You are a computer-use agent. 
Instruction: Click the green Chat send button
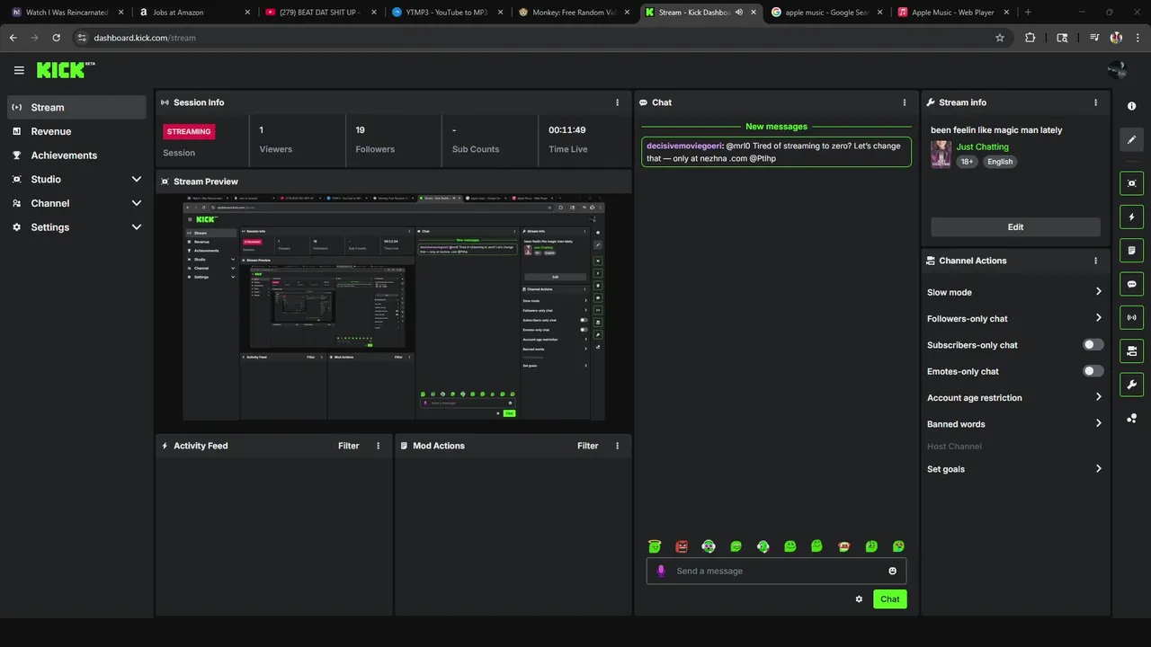(889, 599)
